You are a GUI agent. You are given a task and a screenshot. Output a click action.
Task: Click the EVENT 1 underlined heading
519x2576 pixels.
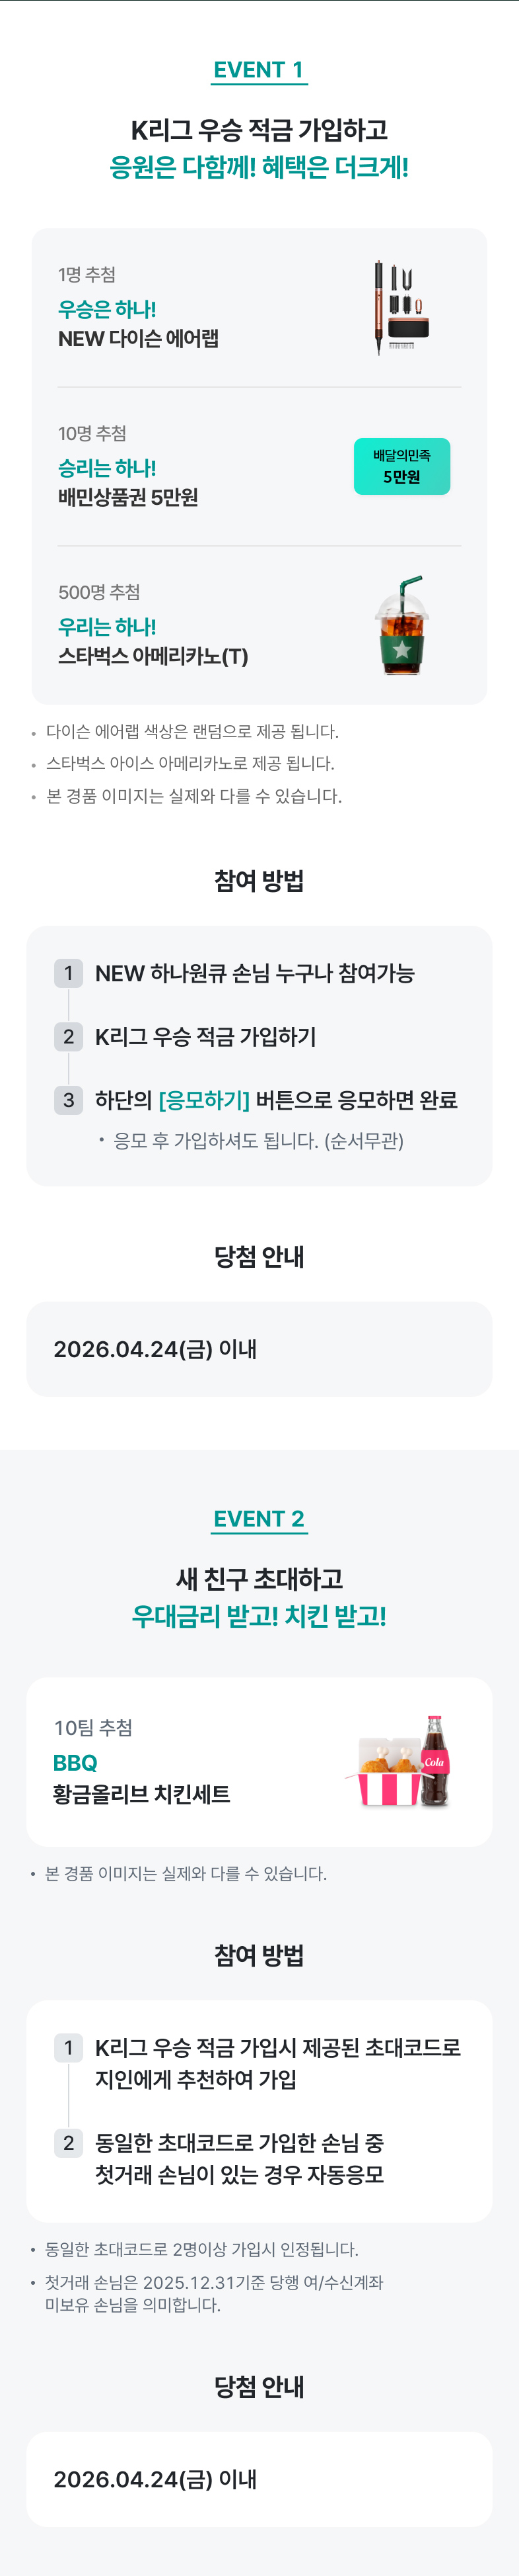258,70
